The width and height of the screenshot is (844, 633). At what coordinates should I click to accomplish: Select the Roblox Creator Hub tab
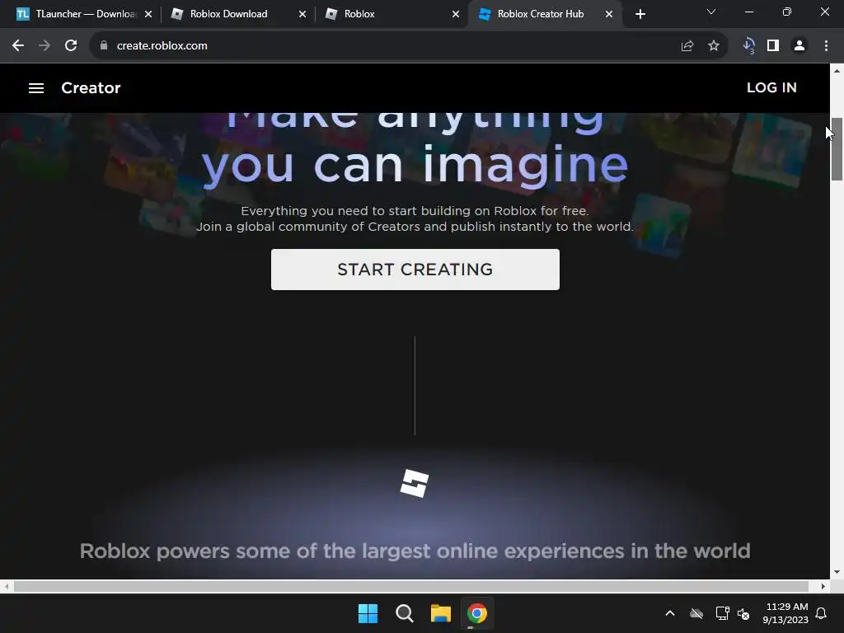click(545, 14)
